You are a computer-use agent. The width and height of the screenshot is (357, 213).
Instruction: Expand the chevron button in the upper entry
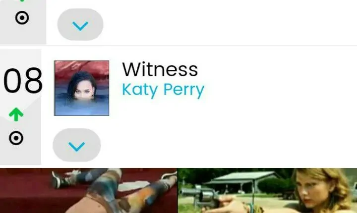(x=80, y=25)
